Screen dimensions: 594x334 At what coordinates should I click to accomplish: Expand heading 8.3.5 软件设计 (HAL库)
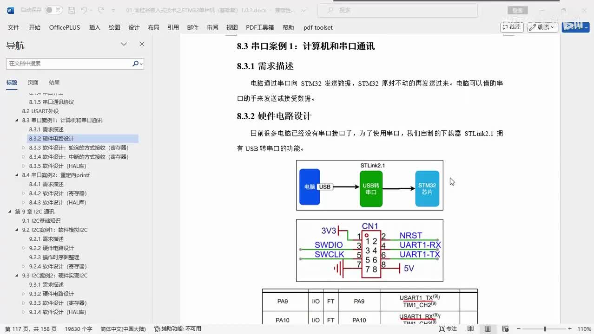[x=24, y=166]
